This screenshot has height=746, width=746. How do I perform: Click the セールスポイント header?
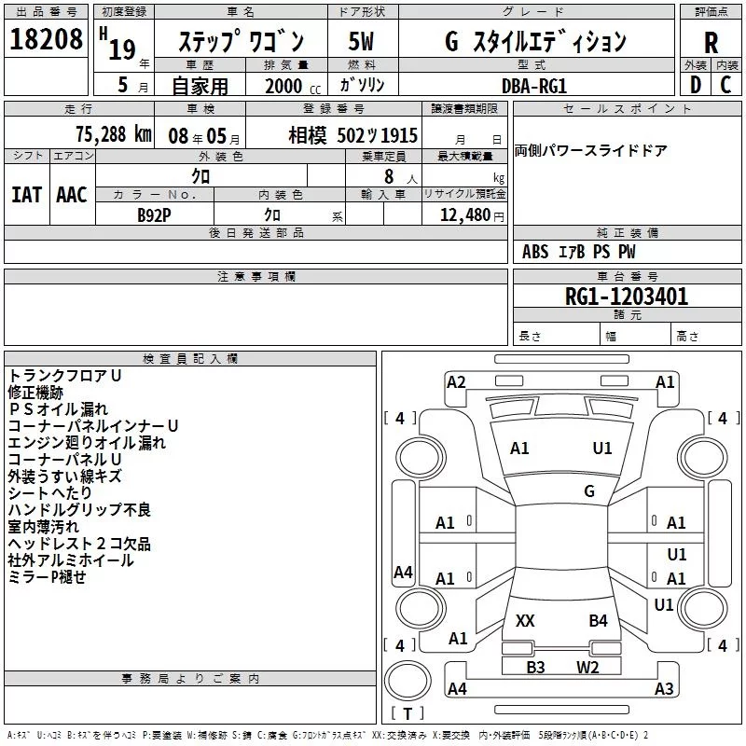(627, 108)
